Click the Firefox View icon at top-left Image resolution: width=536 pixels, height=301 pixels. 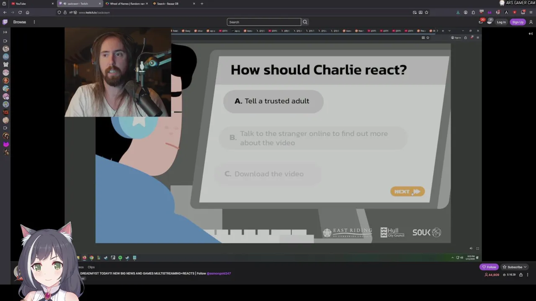4,4
